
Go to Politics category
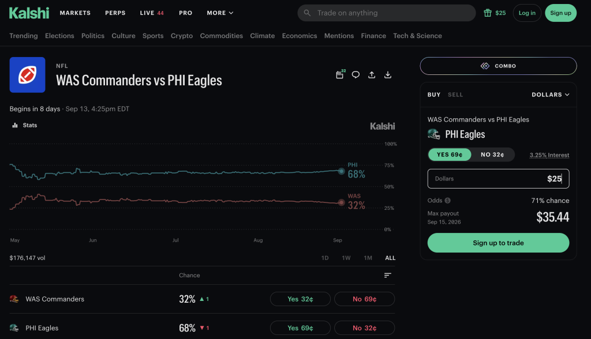pos(93,36)
